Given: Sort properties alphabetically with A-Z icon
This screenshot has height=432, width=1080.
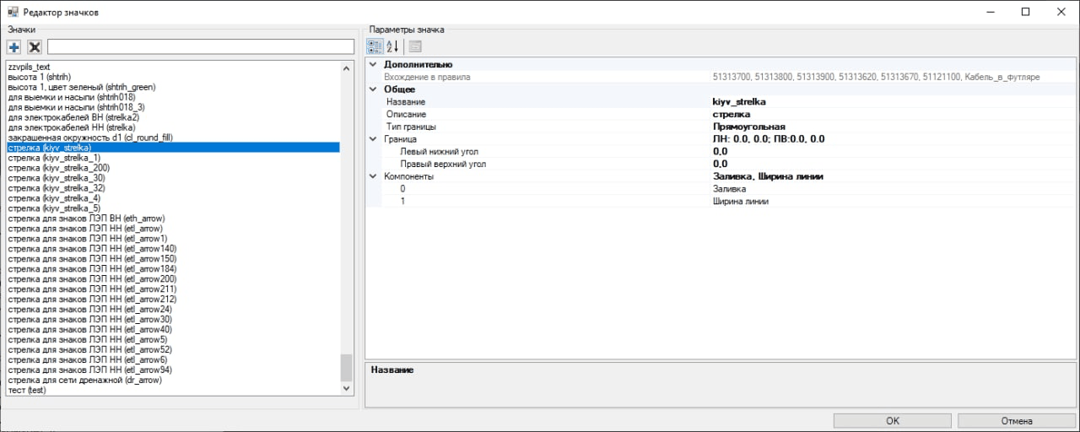Looking at the screenshot, I should (x=393, y=46).
